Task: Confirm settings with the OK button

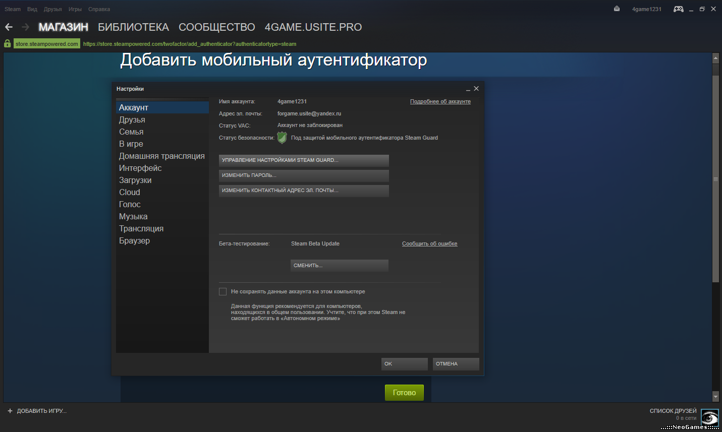Action: (405, 364)
